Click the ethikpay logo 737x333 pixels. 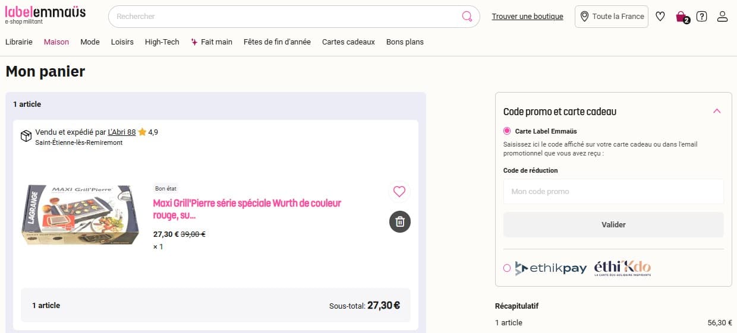tap(551, 268)
